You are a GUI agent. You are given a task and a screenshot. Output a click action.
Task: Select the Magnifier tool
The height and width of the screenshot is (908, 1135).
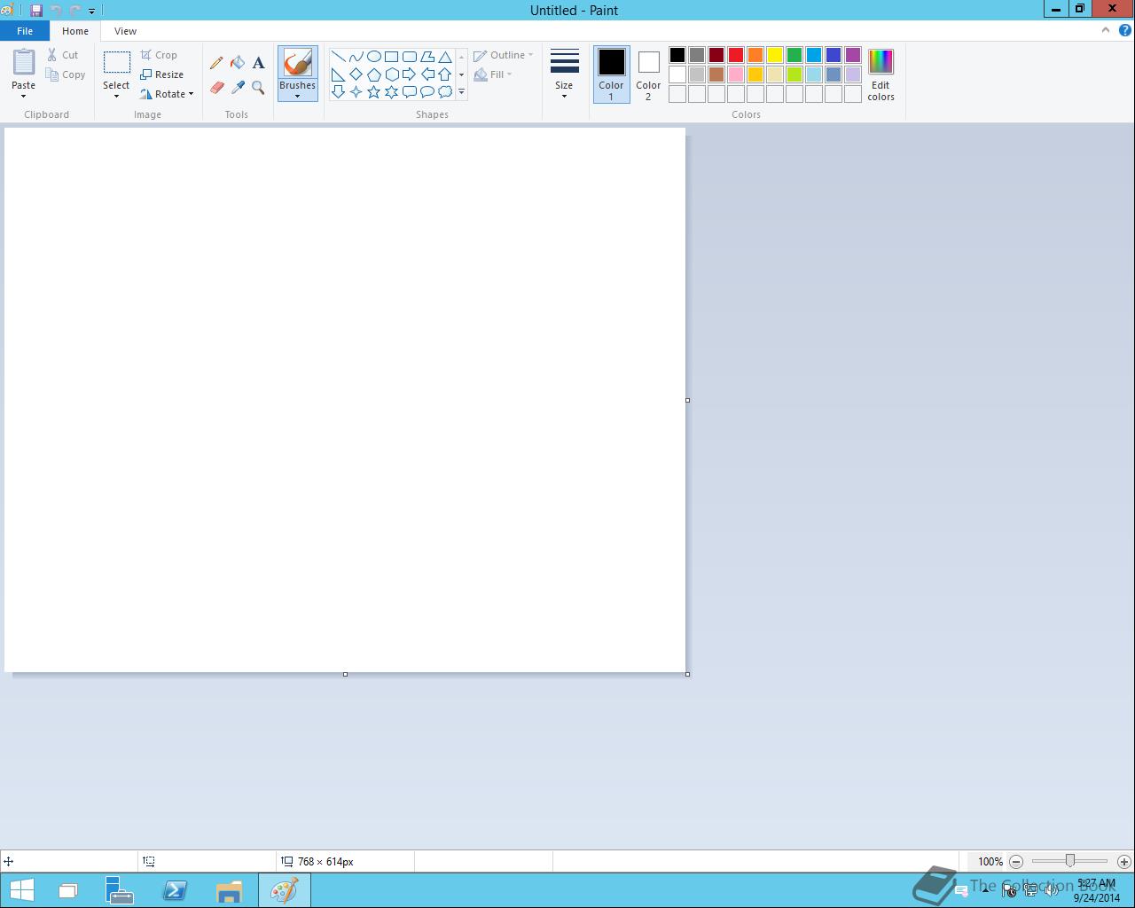[x=258, y=88]
